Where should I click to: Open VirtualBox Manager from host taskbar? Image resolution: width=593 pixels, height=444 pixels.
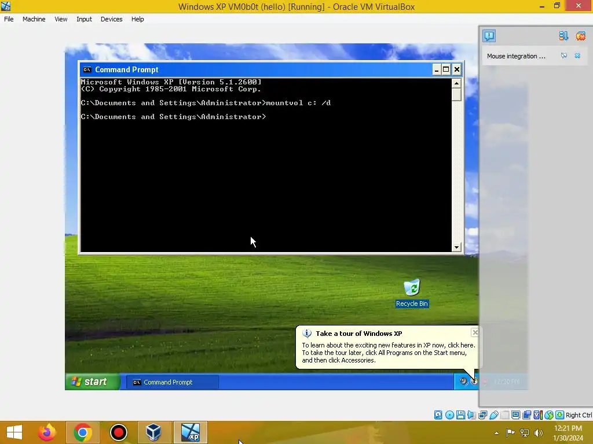[x=153, y=432]
